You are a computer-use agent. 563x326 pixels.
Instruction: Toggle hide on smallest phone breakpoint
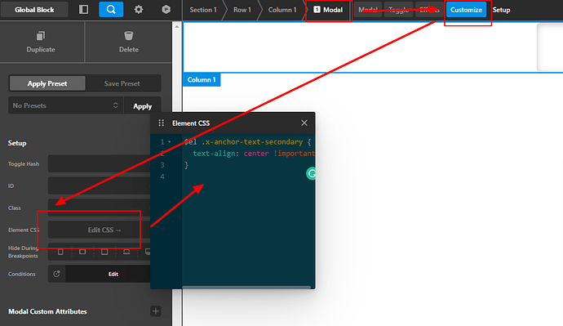[x=60, y=252]
